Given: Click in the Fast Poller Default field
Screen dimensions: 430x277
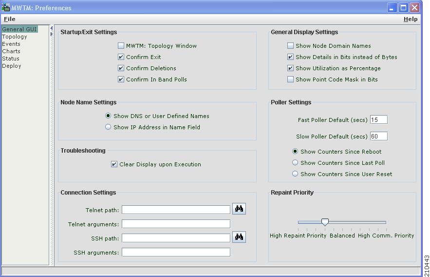Looking at the screenshot, I should 379,119.
